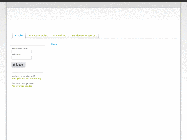
Task: Follow the Hier geht es zur Anmeldung link
Action: click(x=26, y=79)
